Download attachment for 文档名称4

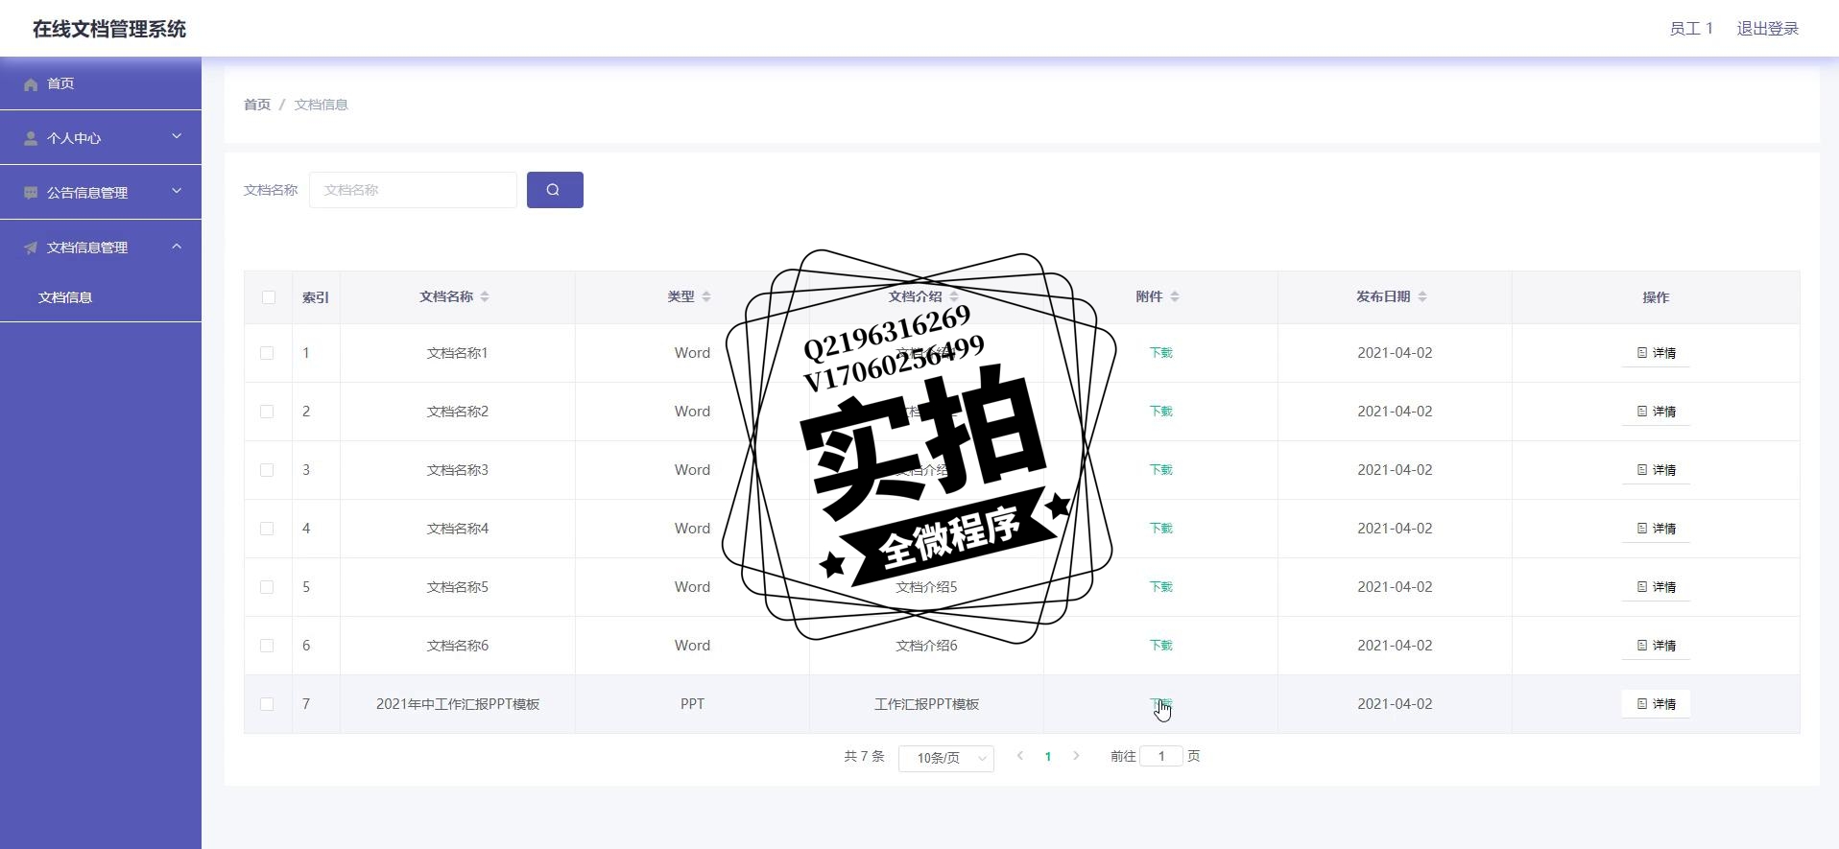(1160, 529)
